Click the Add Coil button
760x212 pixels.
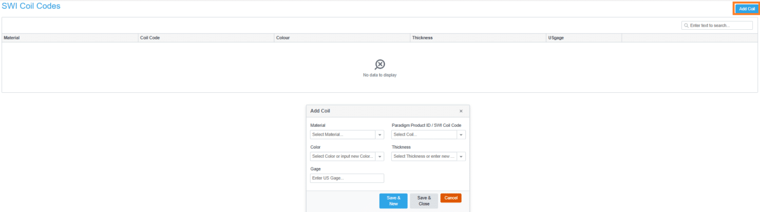747,9
